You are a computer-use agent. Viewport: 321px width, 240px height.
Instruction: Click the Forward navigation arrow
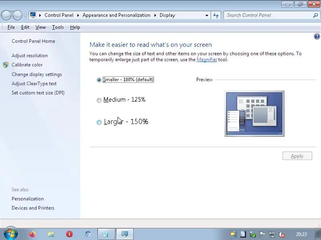17,15
